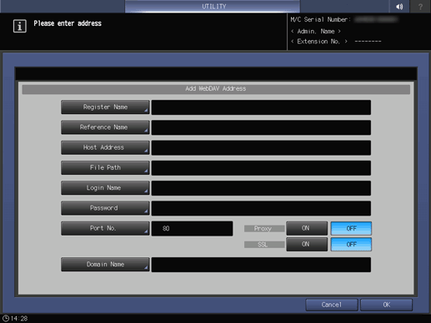Open help via the question mark icon
Screen dimensions: 431x323
(420, 7)
